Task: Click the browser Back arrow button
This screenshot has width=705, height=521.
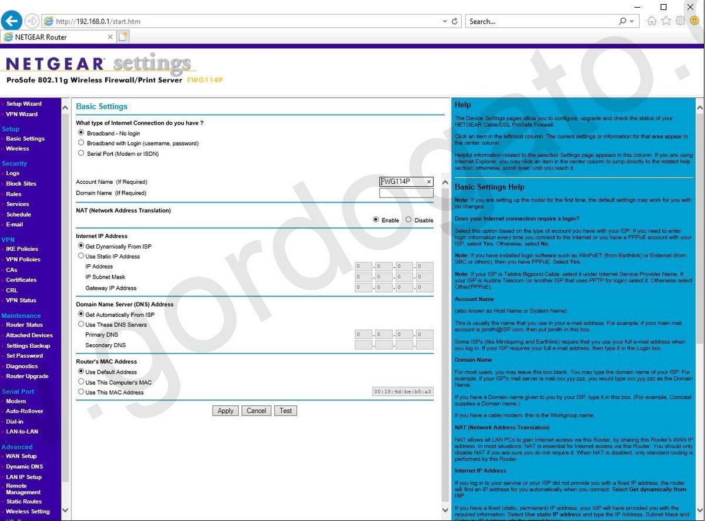Action: [12, 21]
